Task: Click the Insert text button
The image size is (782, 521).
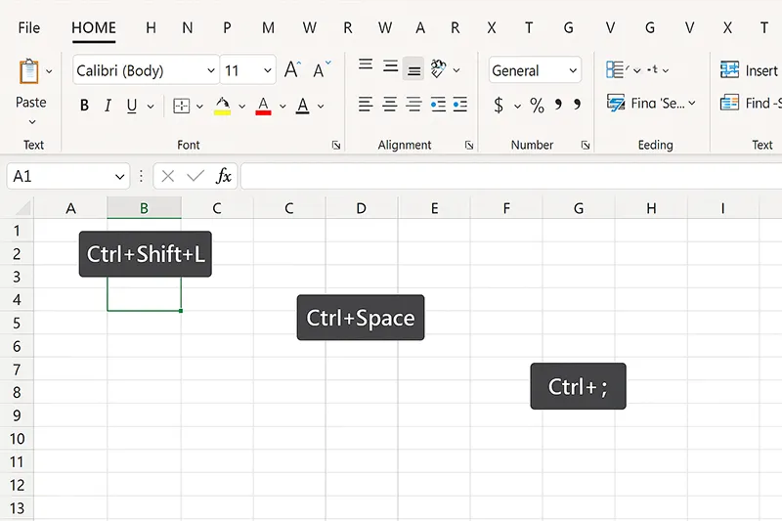Action: (761, 70)
